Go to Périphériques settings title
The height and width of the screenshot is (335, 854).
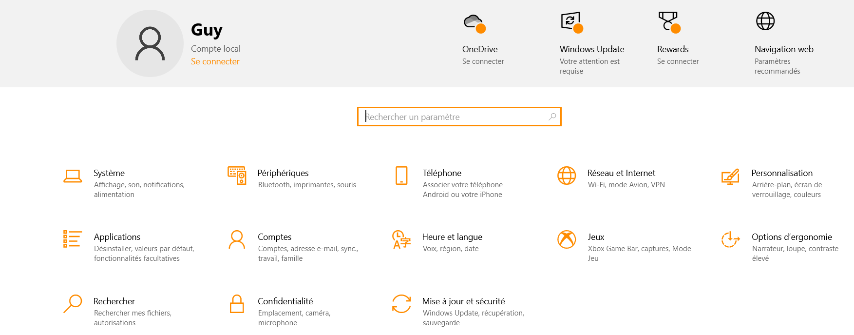(283, 173)
